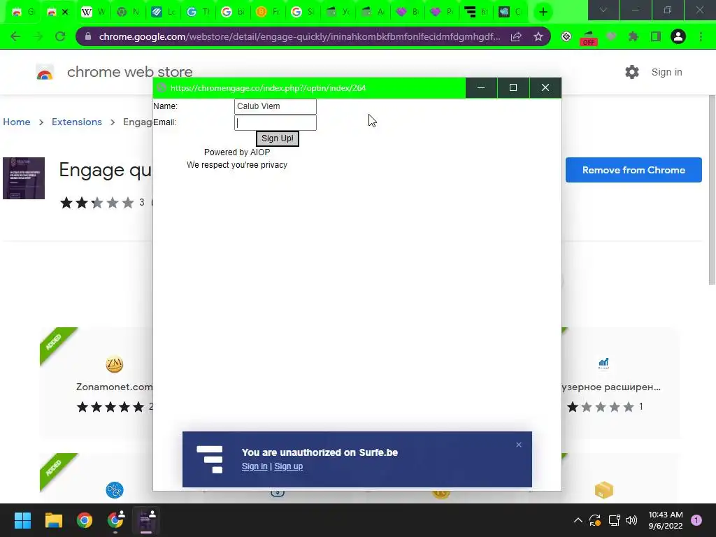716x537 pixels.
Task: Click the yellow box icon extension card
Action: (x=603, y=490)
